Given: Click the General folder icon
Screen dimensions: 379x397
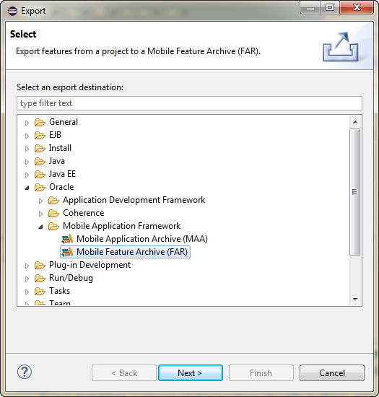Looking at the screenshot, I should tap(40, 122).
